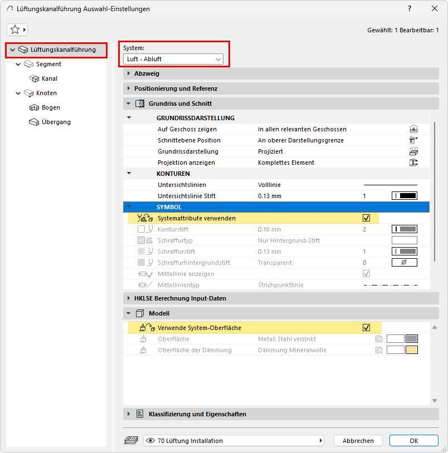This screenshot has height=453, width=448.
Task: Click the Modell panel cube icon
Action: [x=140, y=313]
